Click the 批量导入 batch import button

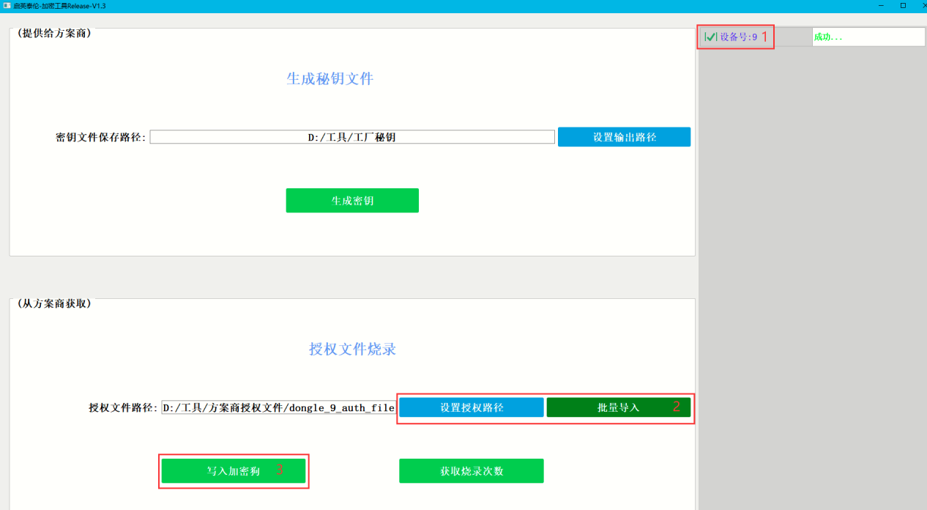(x=618, y=407)
